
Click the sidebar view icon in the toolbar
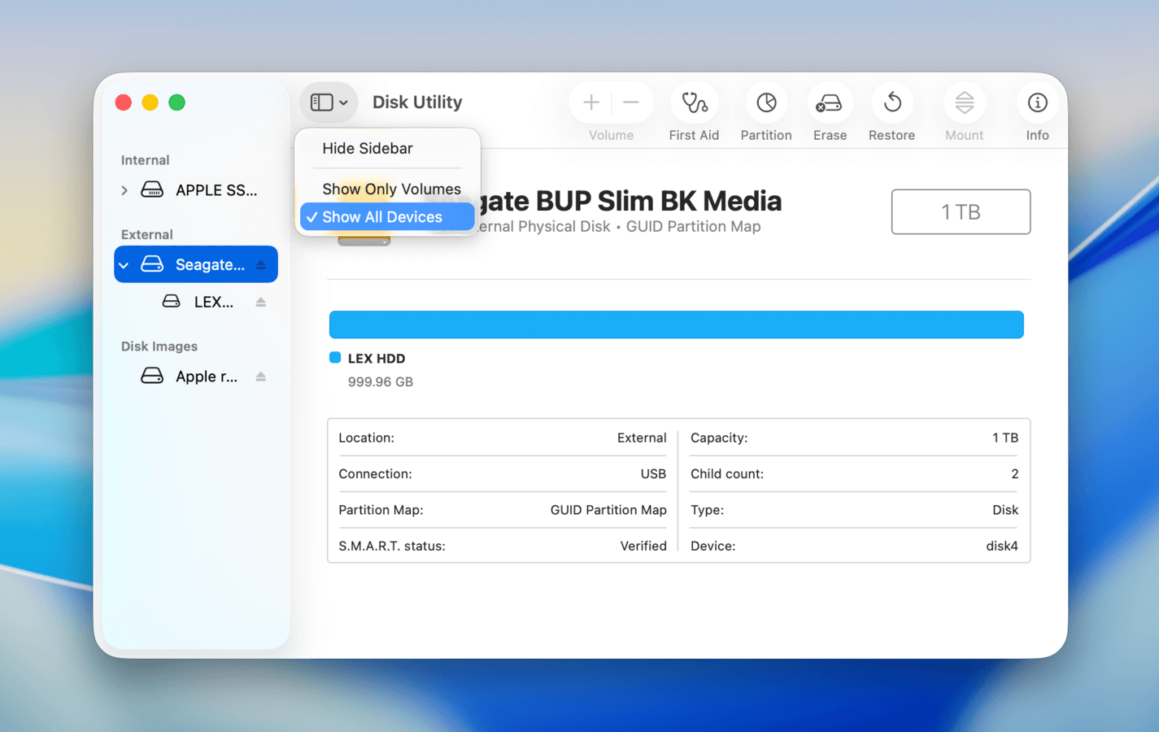[x=321, y=102]
